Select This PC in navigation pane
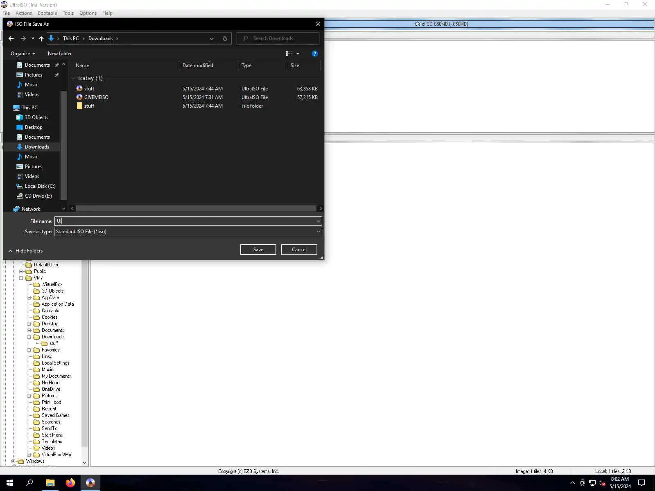Screen dimensions: 655x491 29,108
